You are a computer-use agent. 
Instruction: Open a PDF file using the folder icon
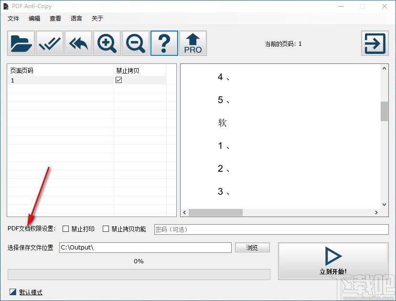coord(20,43)
